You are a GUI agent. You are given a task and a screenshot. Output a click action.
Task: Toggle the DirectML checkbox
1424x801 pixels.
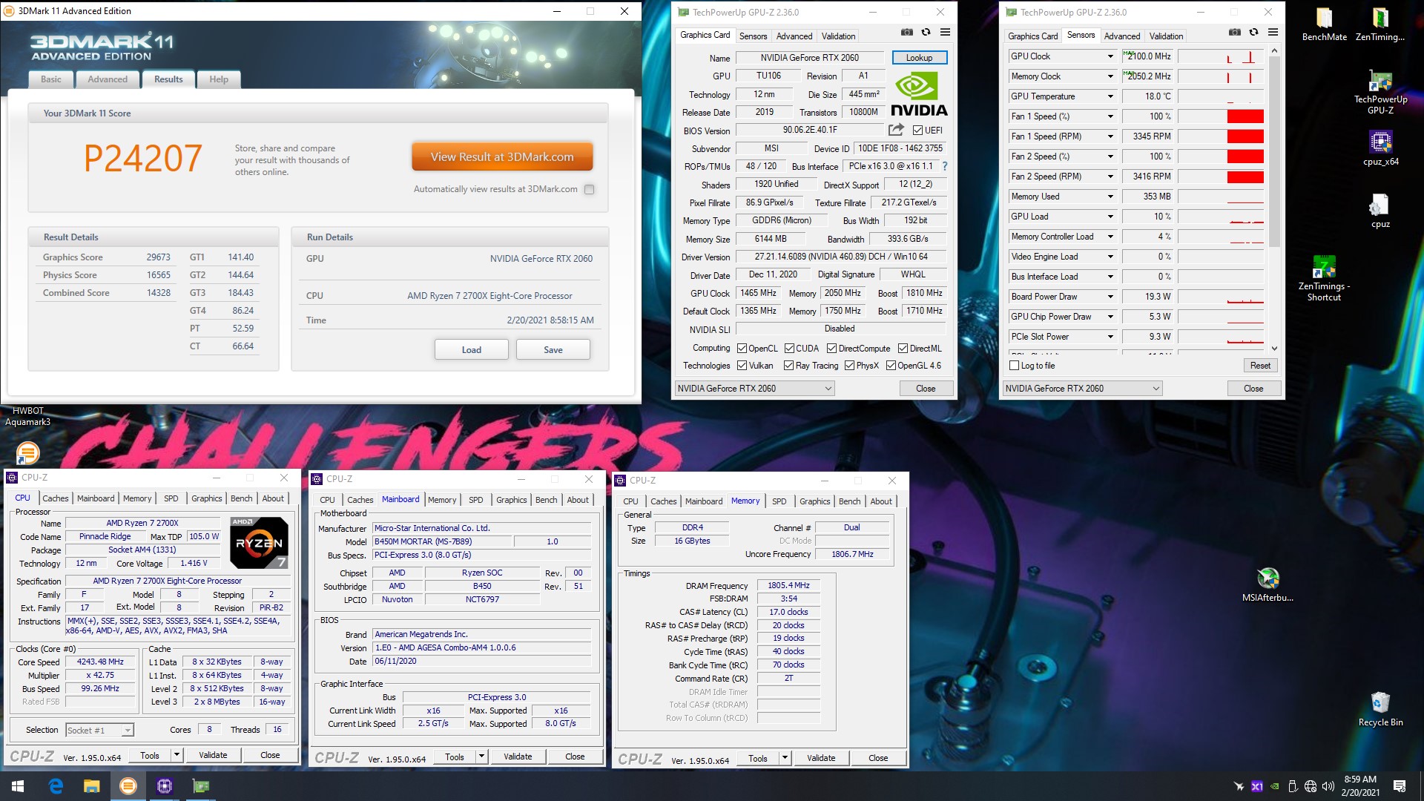(x=903, y=349)
